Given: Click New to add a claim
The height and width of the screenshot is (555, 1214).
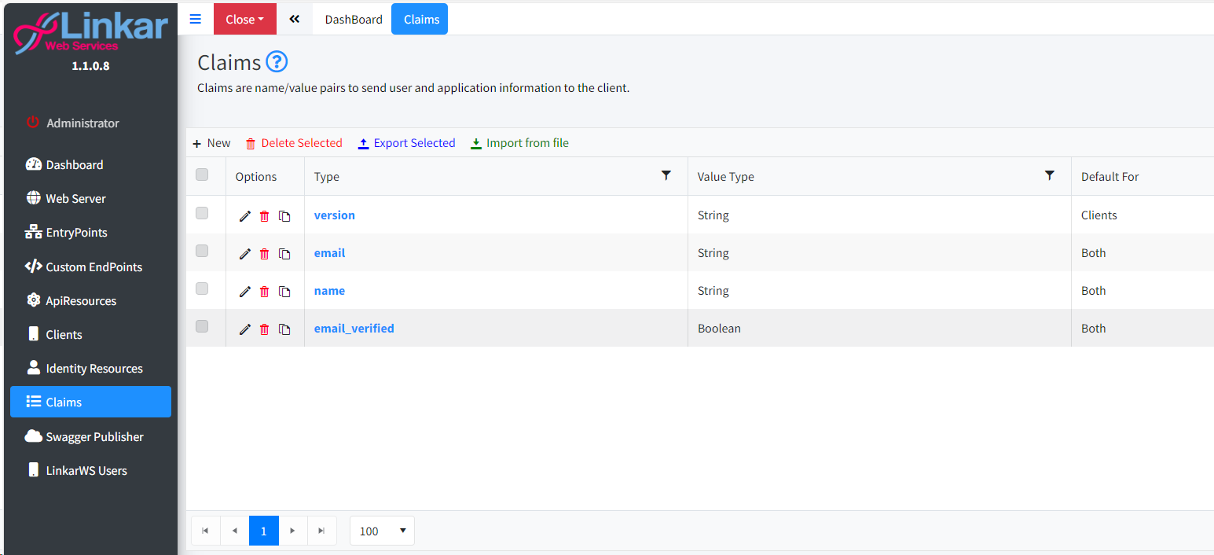Looking at the screenshot, I should click(x=211, y=143).
